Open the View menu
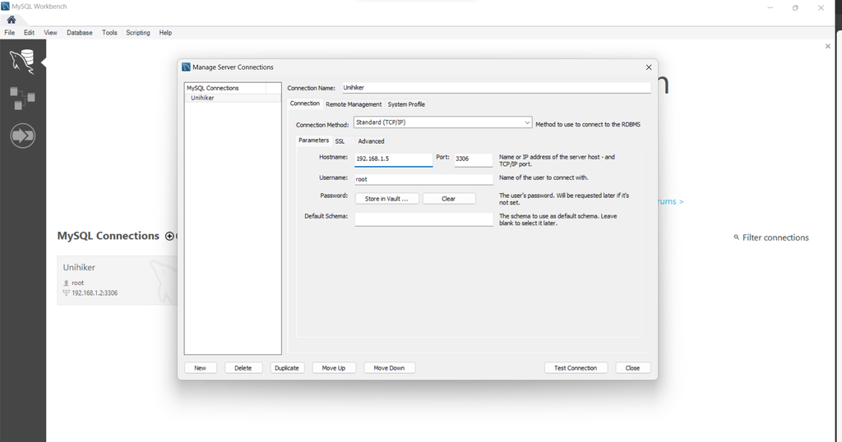The width and height of the screenshot is (842, 442). click(x=50, y=33)
